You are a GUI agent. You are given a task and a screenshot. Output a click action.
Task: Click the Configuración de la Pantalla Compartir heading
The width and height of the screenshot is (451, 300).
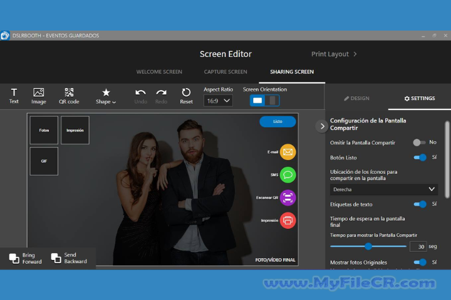coord(368,124)
